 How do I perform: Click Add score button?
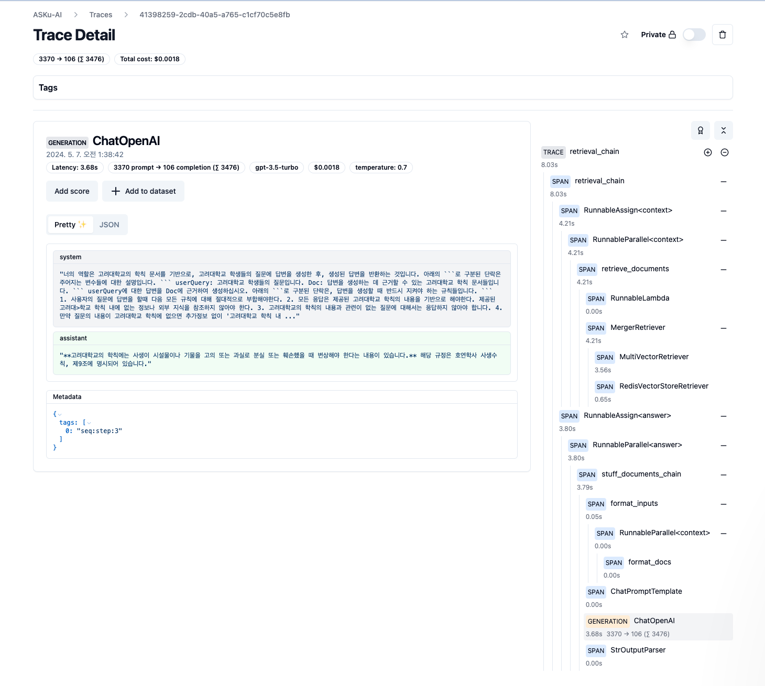pos(72,191)
